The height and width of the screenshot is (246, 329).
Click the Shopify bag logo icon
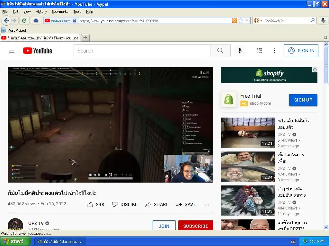point(228,99)
